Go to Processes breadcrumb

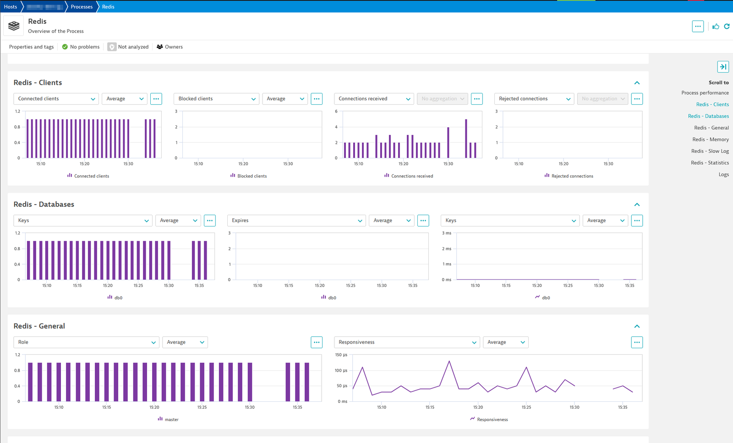(x=82, y=6)
